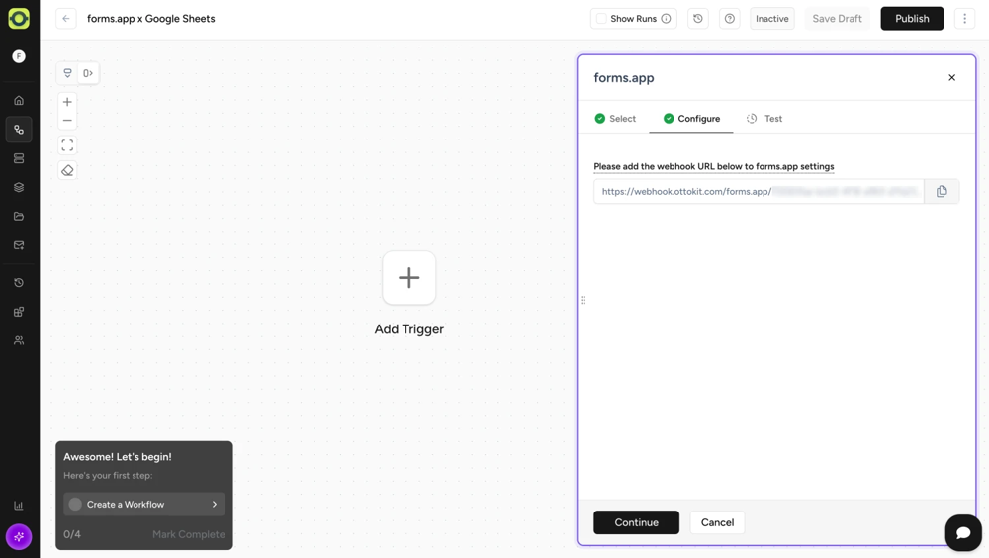This screenshot has width=989, height=558.
Task: Click the OttoKit logo icon
Action: pyautogui.click(x=19, y=19)
